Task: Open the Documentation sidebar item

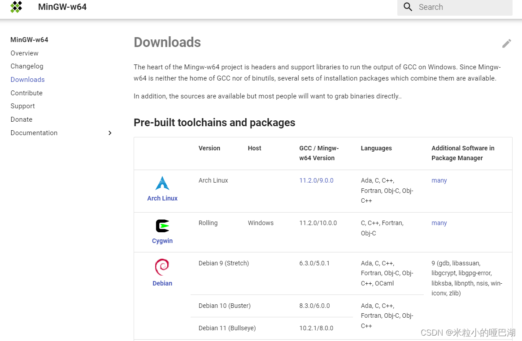Action: pyautogui.click(x=34, y=133)
